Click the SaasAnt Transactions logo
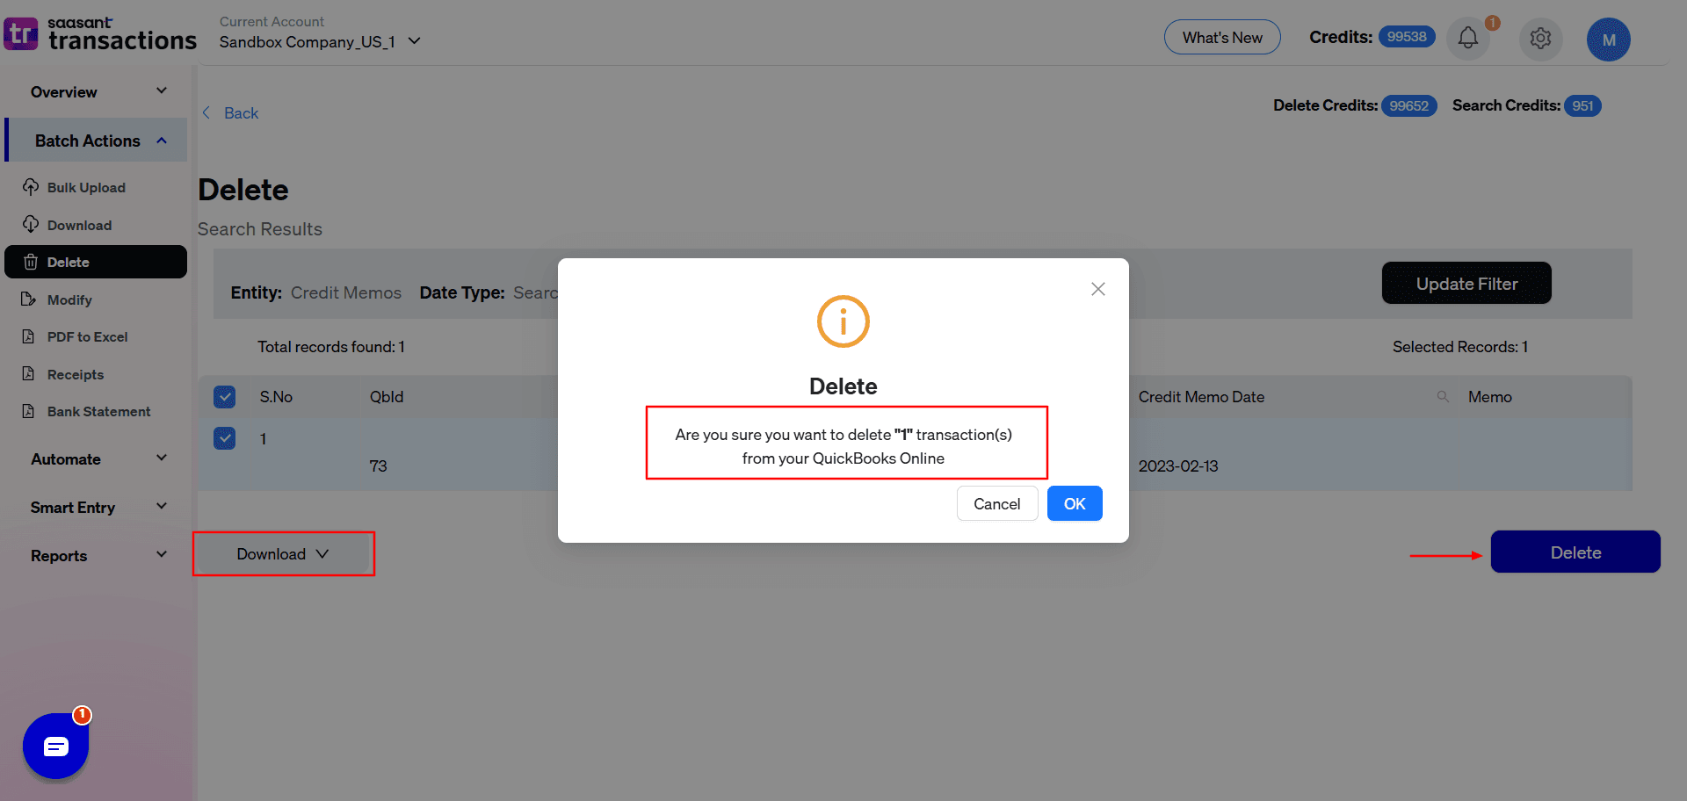This screenshot has height=801, width=1687. (100, 34)
